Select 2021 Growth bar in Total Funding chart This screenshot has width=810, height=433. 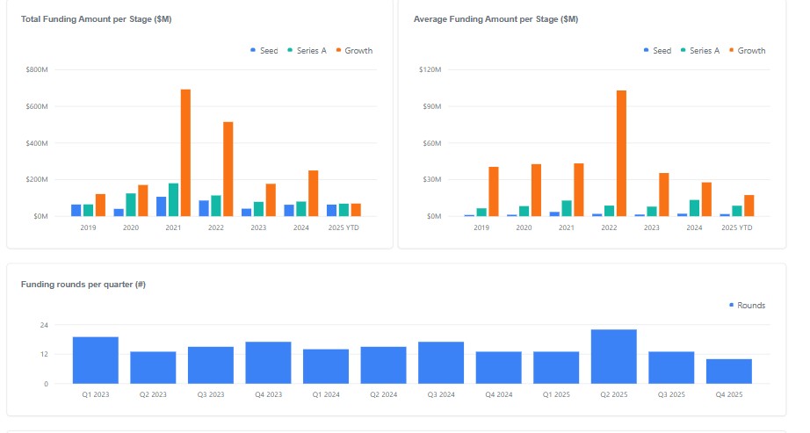point(185,153)
